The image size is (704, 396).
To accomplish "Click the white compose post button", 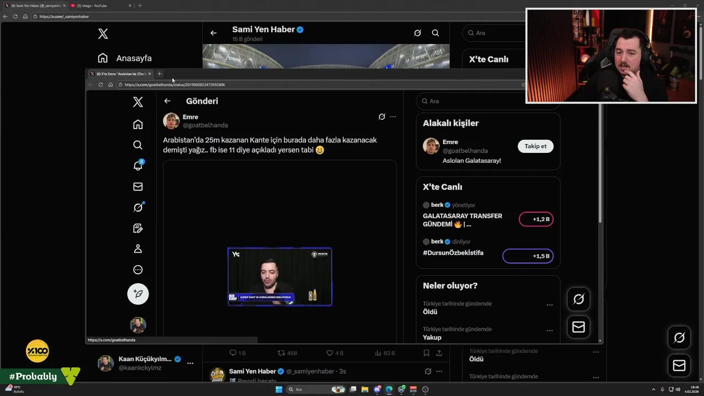I will (x=138, y=294).
